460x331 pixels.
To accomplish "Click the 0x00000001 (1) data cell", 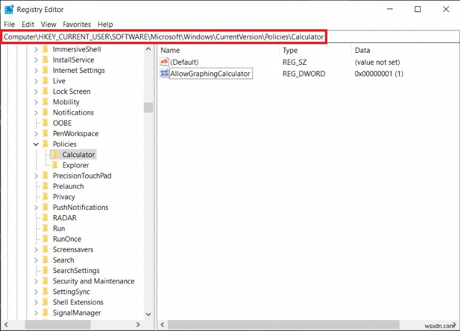I will (x=379, y=74).
